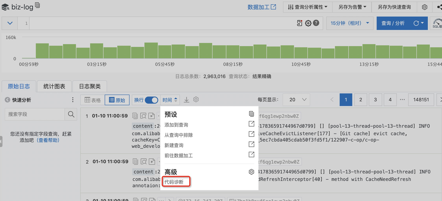Go to last page 148151
This screenshot has width=442, height=201.
click(x=421, y=100)
